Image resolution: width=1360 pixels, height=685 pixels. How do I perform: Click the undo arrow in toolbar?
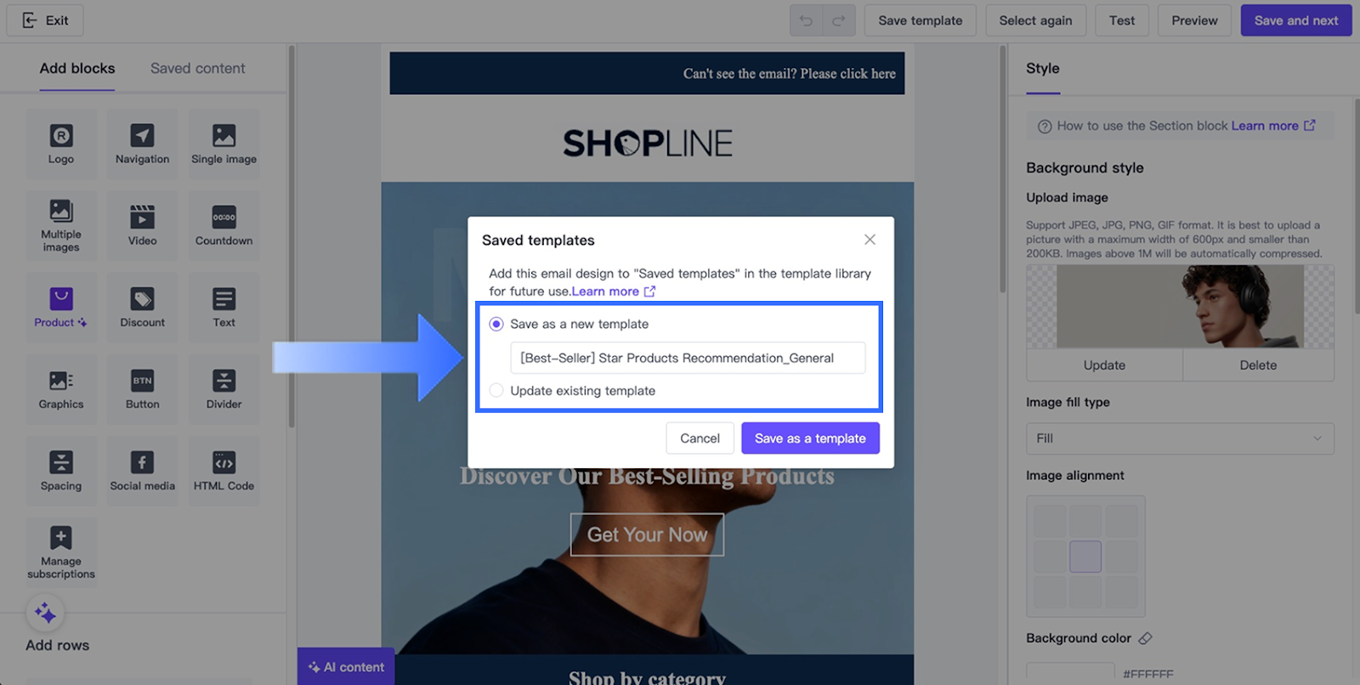[x=806, y=20]
